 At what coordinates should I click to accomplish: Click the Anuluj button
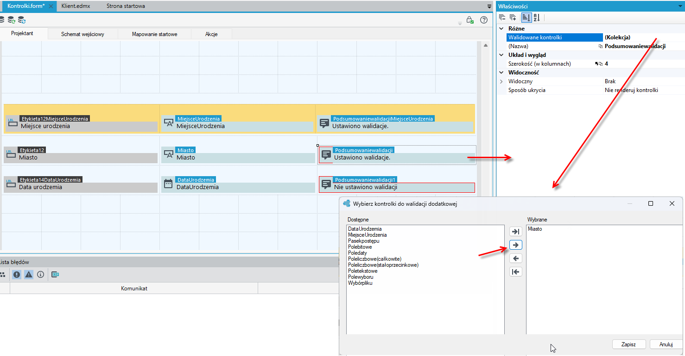pos(666,344)
